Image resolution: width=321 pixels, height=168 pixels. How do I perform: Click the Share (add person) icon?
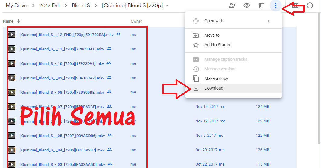(x=232, y=5)
